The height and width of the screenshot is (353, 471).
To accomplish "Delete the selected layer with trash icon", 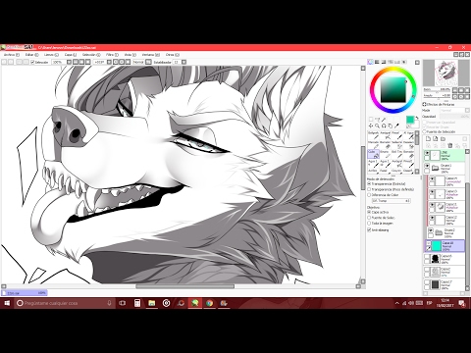I will click(450, 145).
